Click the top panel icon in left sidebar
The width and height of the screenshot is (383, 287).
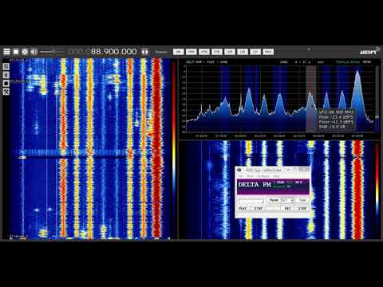[6, 67]
